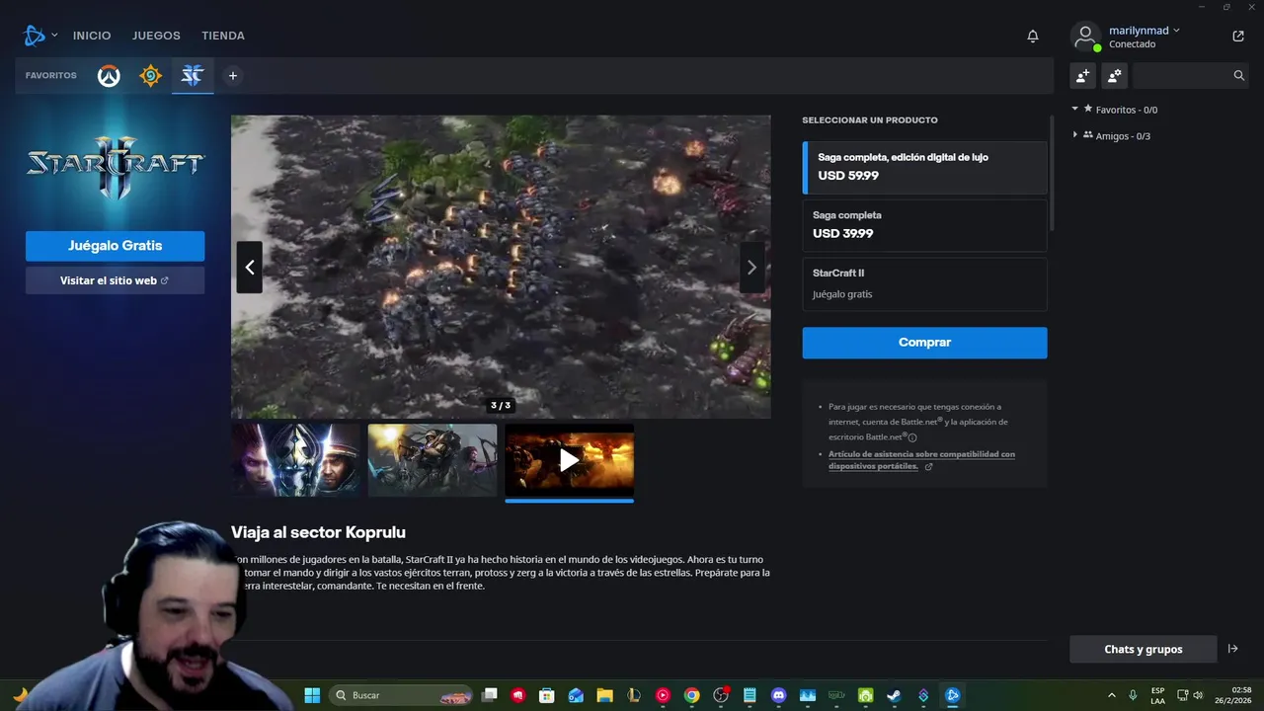Go to the INICIO menu
1264x711 pixels.
(92, 36)
